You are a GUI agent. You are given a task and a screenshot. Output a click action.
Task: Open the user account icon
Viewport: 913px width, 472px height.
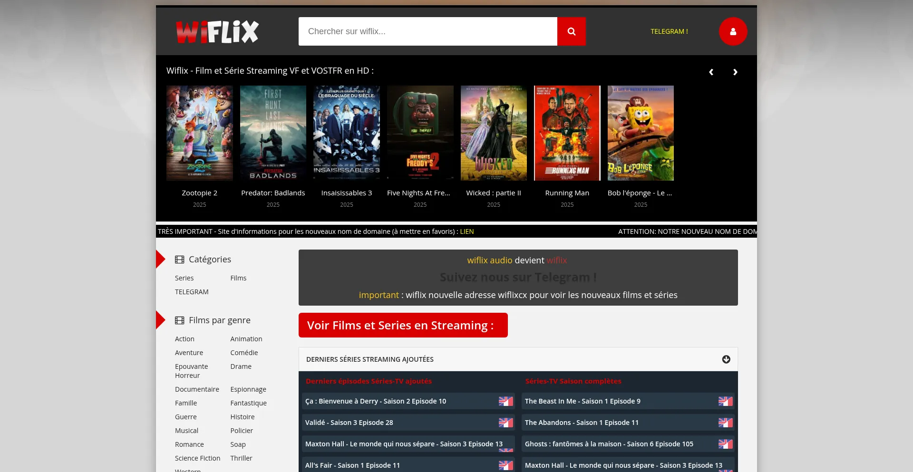[x=733, y=31]
